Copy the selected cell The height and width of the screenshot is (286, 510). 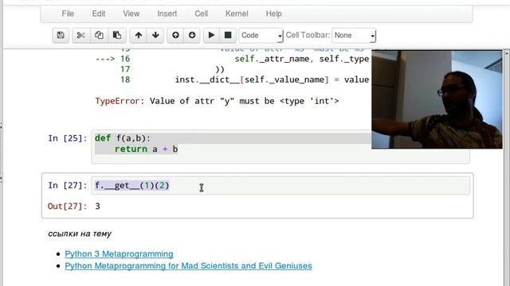(99, 35)
